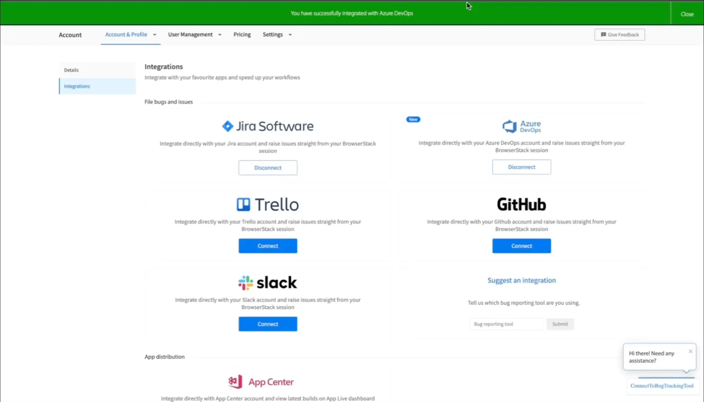This screenshot has height=402, width=704.
Task: Focus the Bug reporting tool input field
Action: (x=507, y=324)
